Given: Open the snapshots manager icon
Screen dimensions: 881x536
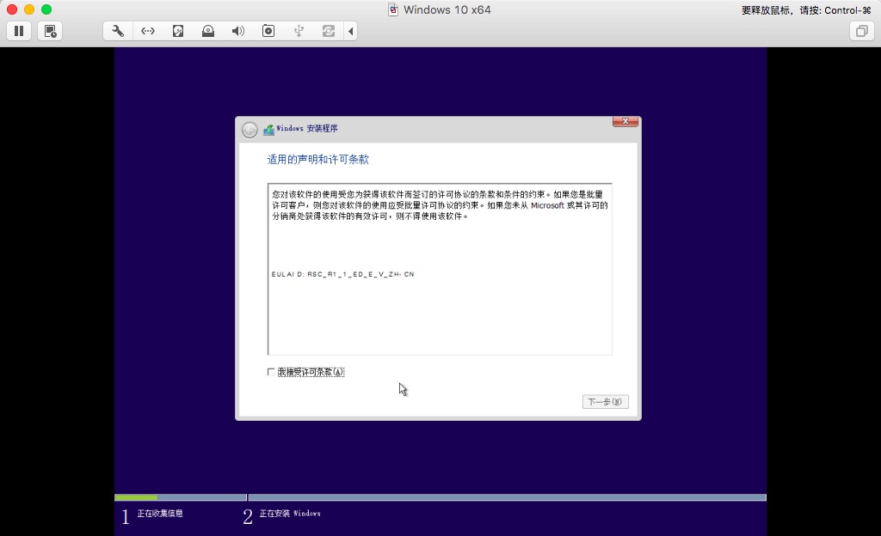Looking at the screenshot, I should pyautogui.click(x=50, y=31).
